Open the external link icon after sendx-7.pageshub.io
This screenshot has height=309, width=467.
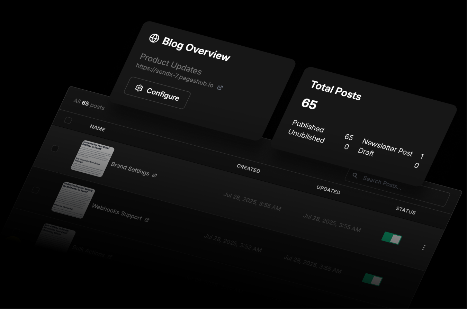[219, 88]
